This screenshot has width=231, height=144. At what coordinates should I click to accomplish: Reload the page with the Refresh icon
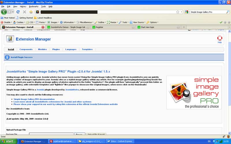(18, 12)
